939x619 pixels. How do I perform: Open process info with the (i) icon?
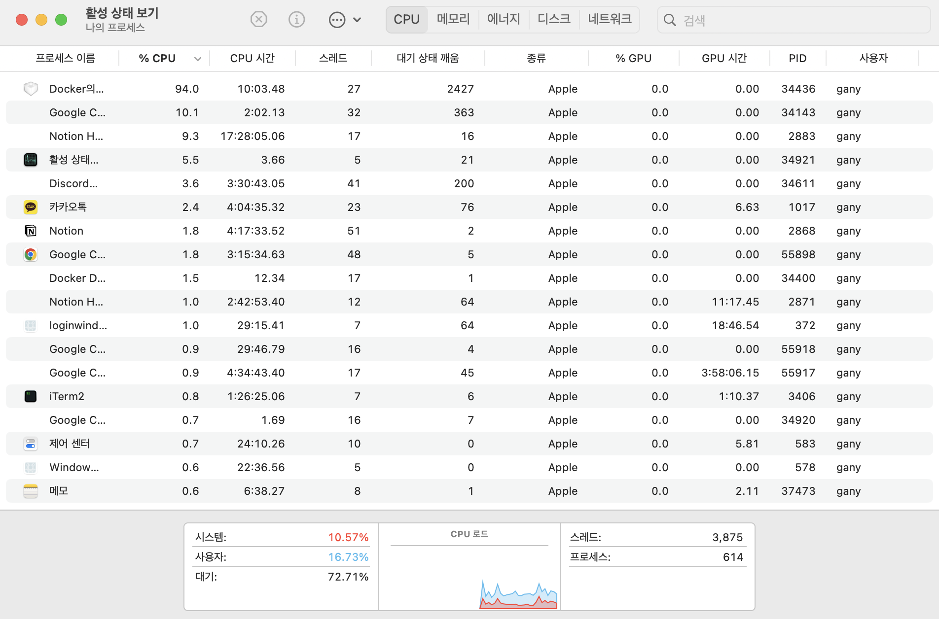pyautogui.click(x=296, y=20)
